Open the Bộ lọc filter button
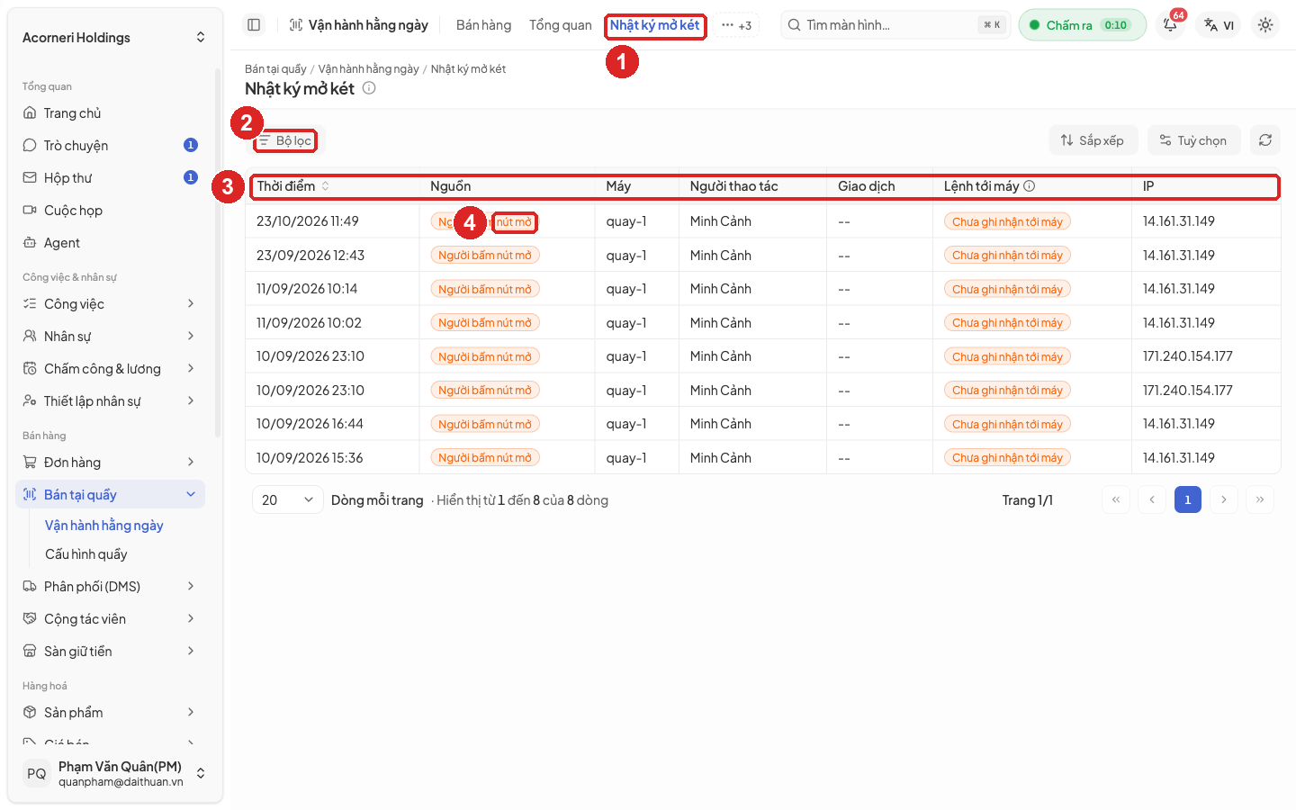Image resolution: width=1296 pixels, height=810 pixels. tap(285, 140)
